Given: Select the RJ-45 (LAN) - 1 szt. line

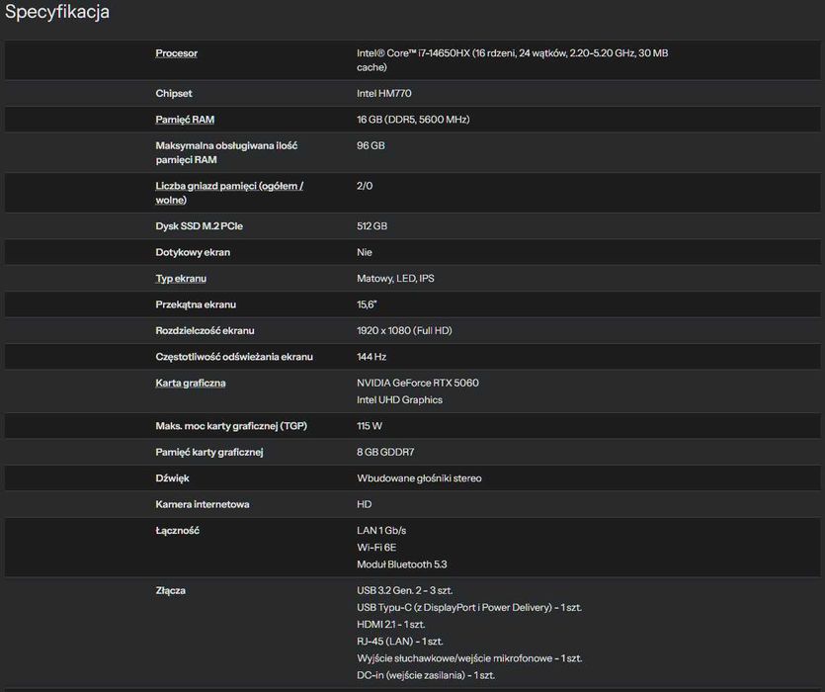Looking at the screenshot, I should click(x=400, y=642).
